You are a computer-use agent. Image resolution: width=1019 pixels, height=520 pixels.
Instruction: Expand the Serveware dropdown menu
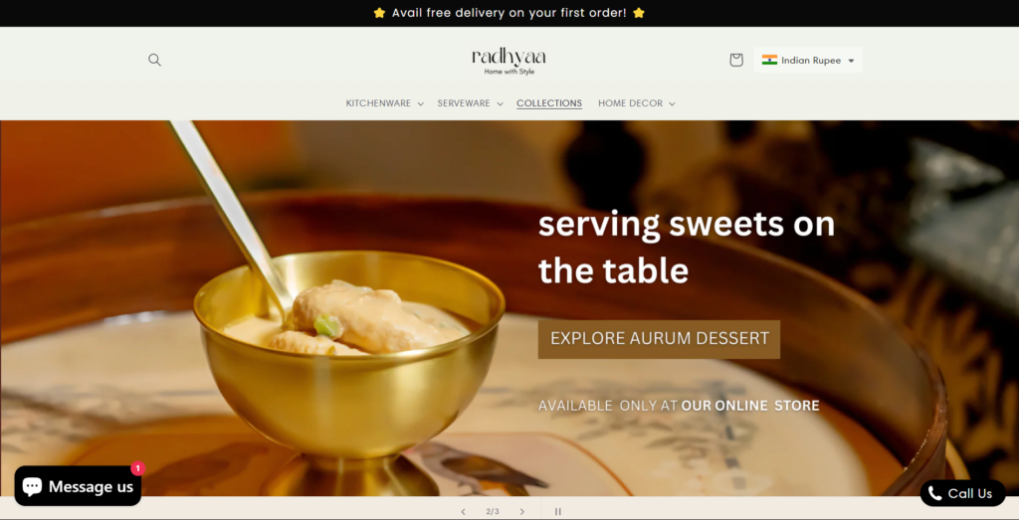click(x=470, y=103)
